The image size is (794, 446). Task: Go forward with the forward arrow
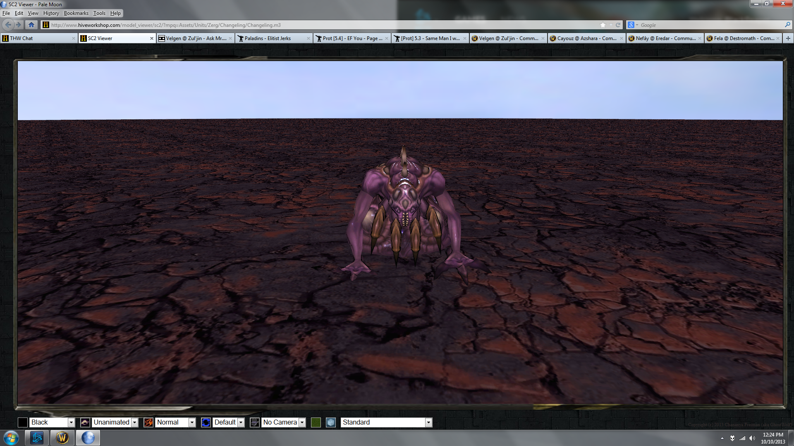click(x=19, y=25)
